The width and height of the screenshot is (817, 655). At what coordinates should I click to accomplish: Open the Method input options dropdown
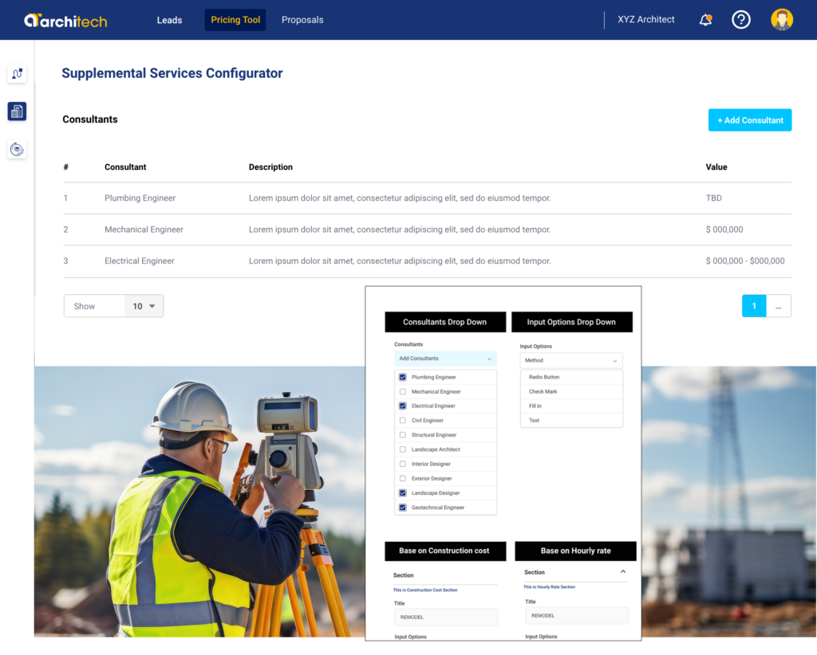[x=570, y=361]
